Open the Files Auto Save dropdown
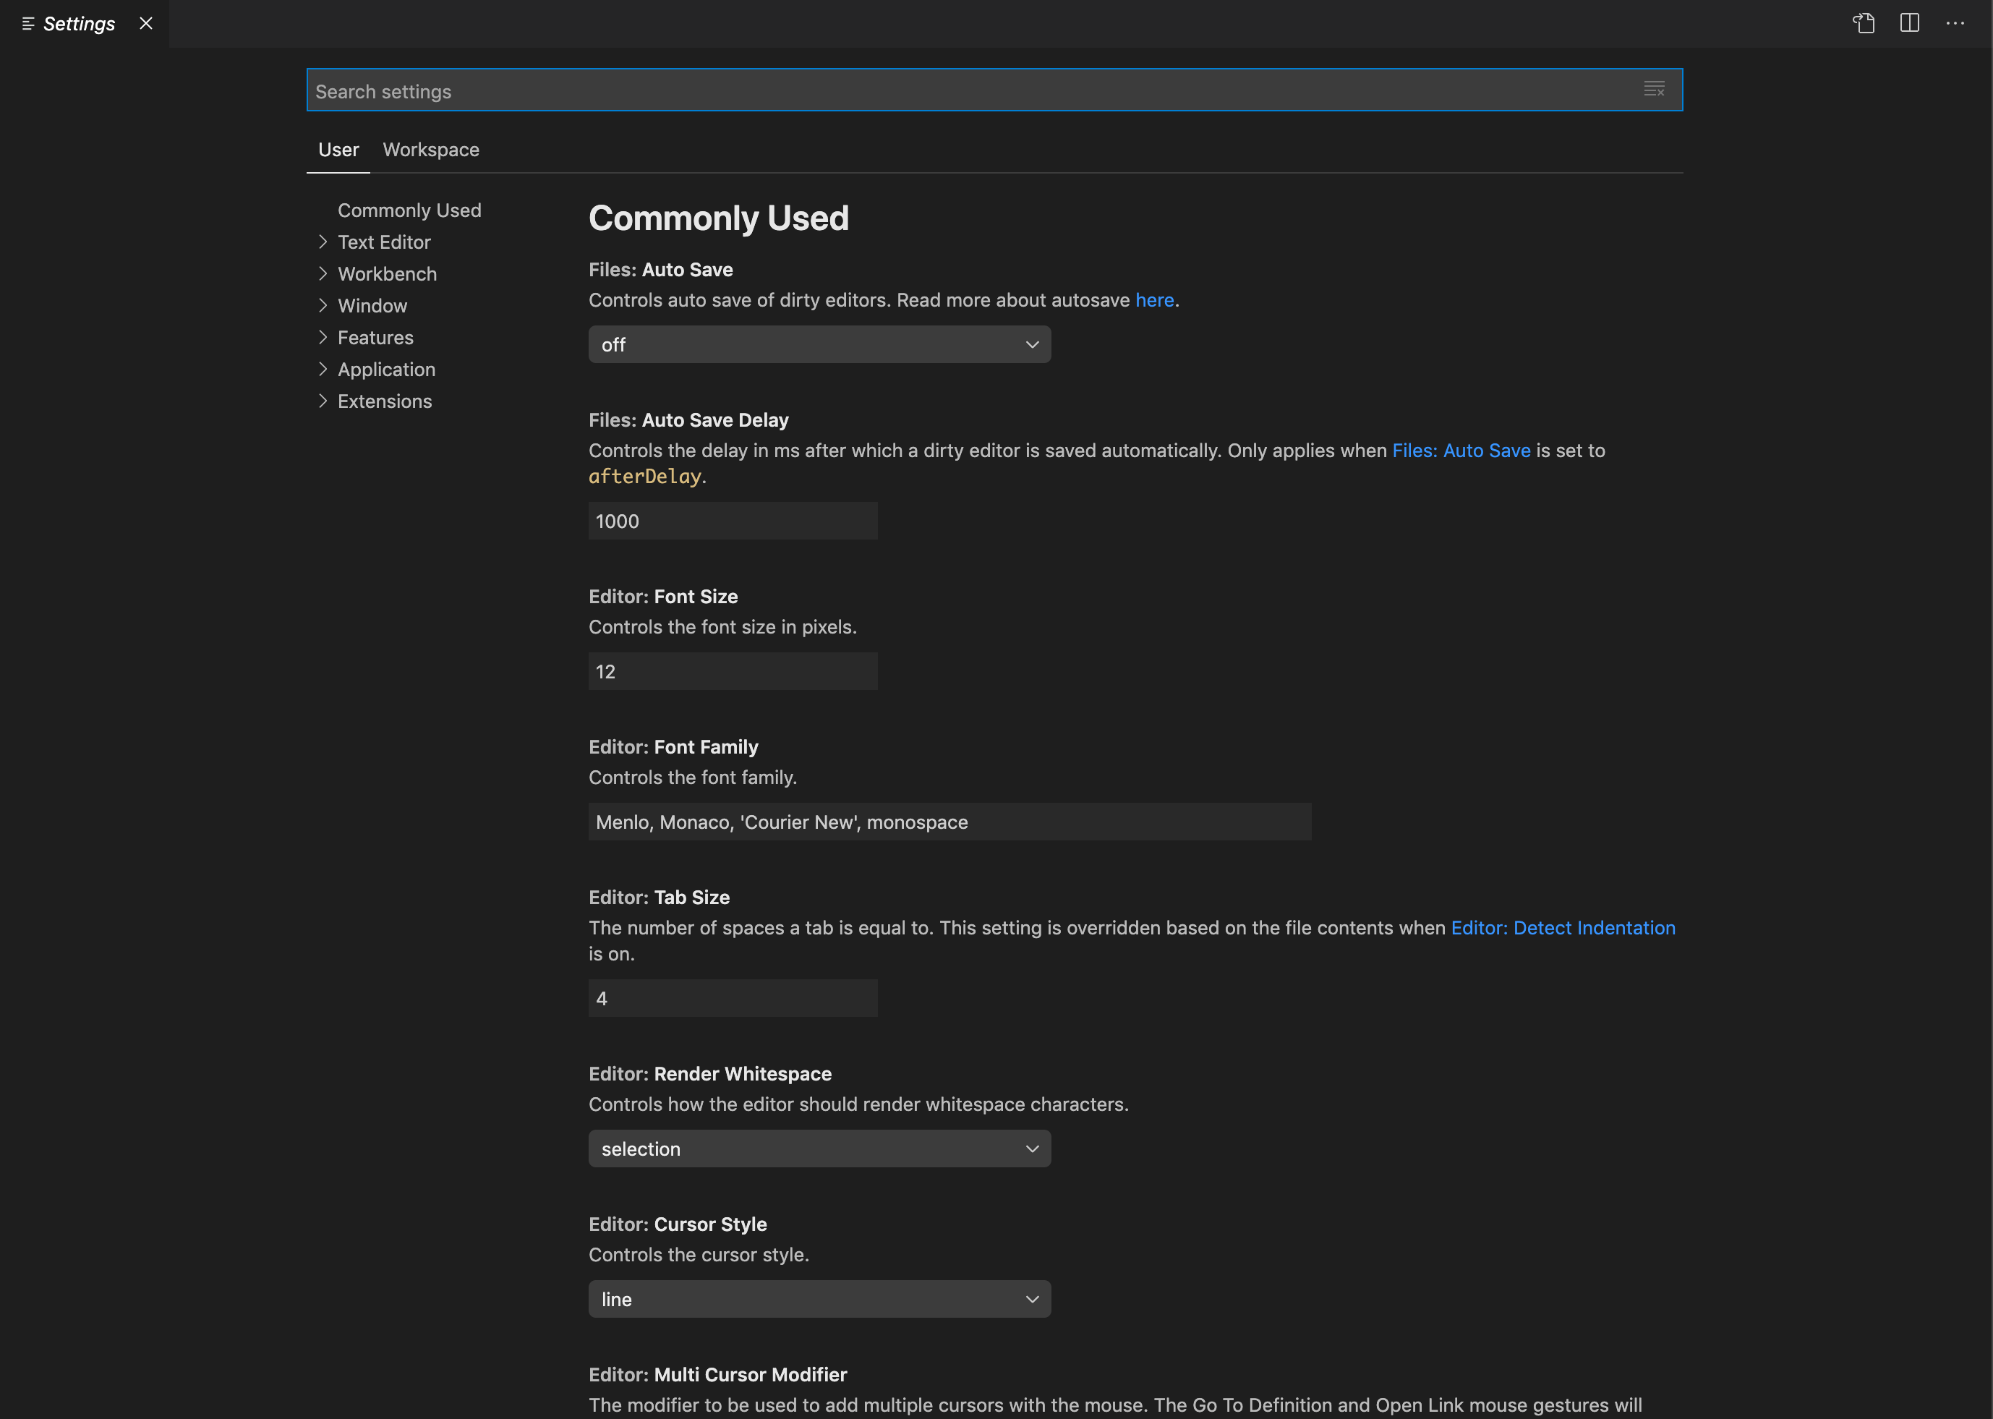The height and width of the screenshot is (1419, 1993). (819, 345)
